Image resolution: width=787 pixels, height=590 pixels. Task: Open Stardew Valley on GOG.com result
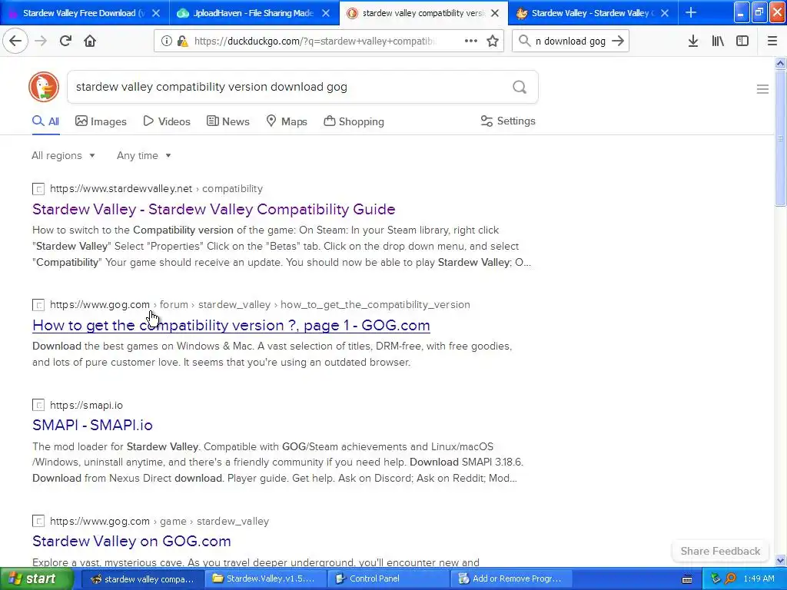[x=131, y=541]
